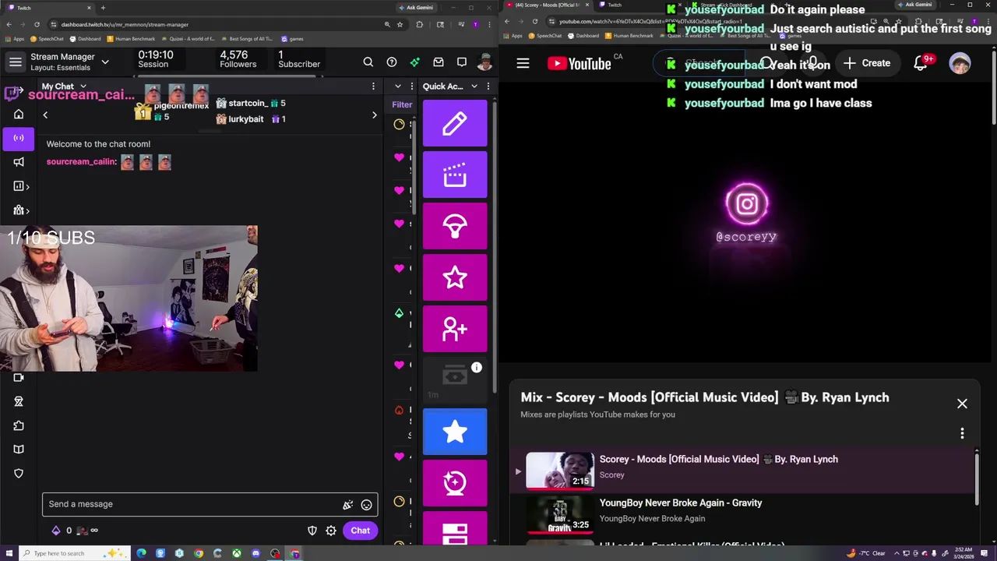Image resolution: width=997 pixels, height=561 pixels.
Task: Open the Extensions puzzle sidebar icon
Action: click(19, 425)
